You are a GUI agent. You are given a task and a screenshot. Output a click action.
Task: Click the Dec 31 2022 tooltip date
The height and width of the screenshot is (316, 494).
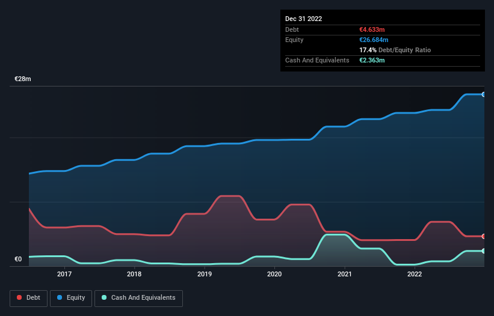(x=304, y=19)
